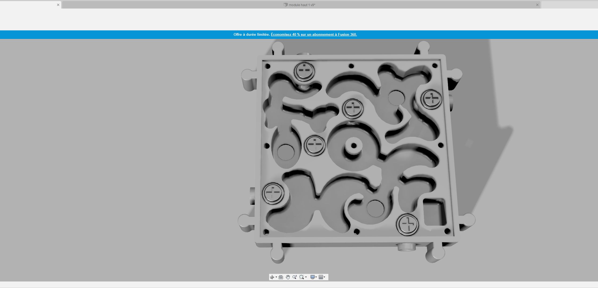Activate the Pan hand tool
598x288 pixels.
(288, 277)
